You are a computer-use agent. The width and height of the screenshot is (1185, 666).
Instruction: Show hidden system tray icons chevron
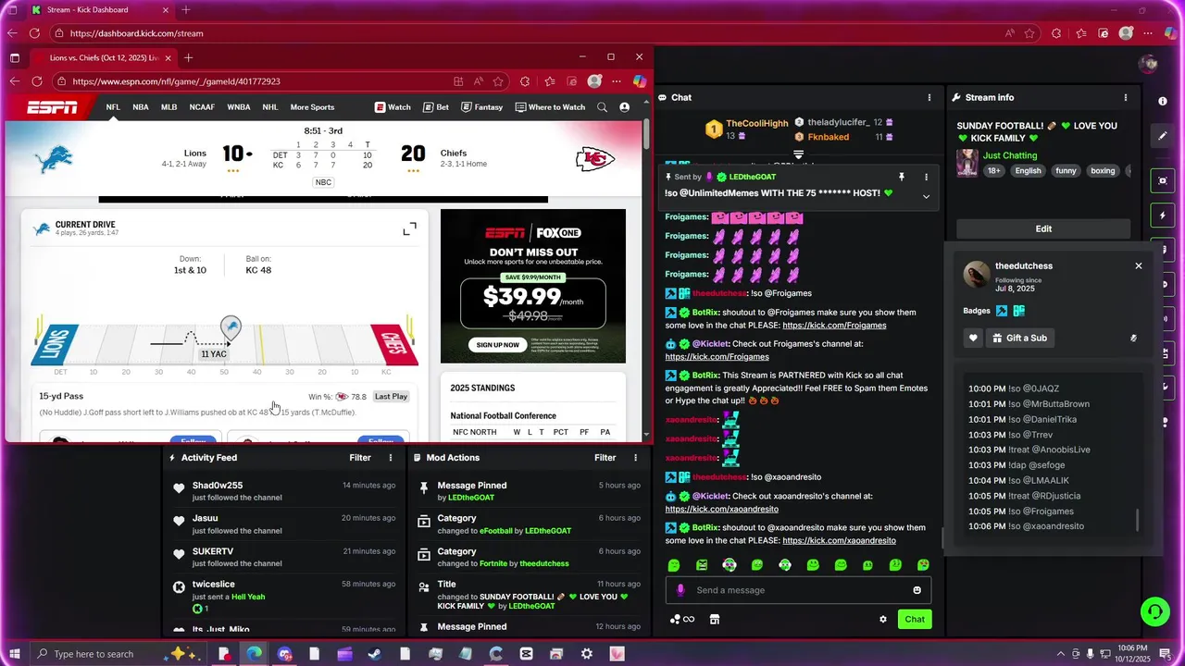click(x=1060, y=654)
